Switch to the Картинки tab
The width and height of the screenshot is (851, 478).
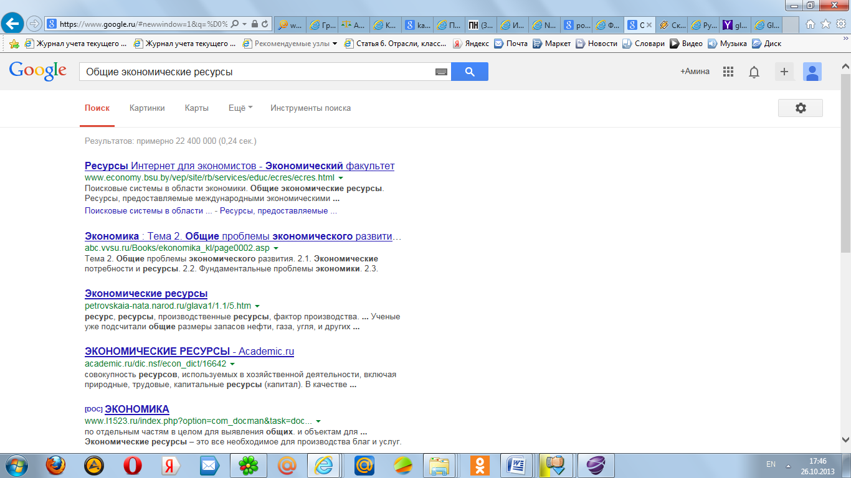(x=147, y=108)
